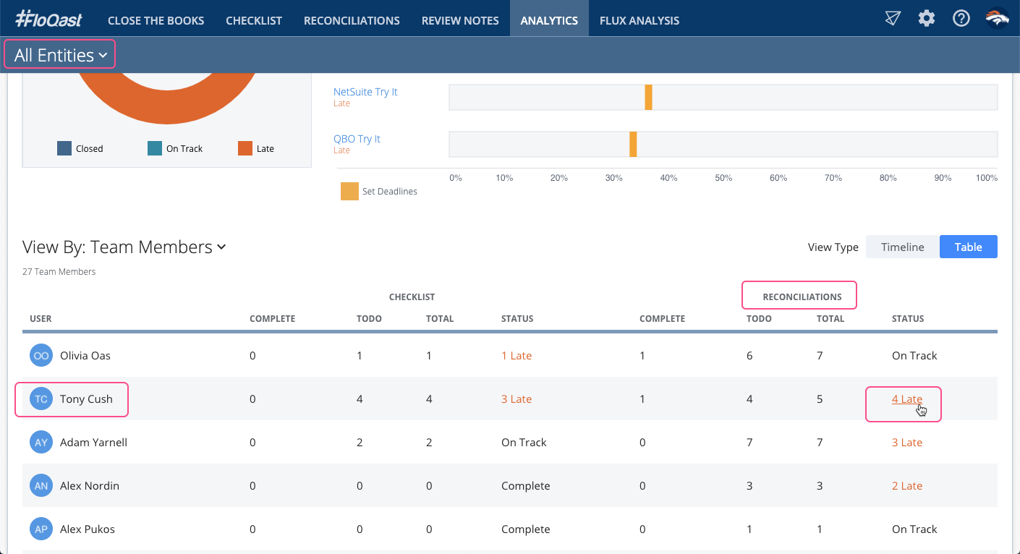1020x554 pixels.
Task: Open QBO Try It entity link
Action: pos(357,139)
